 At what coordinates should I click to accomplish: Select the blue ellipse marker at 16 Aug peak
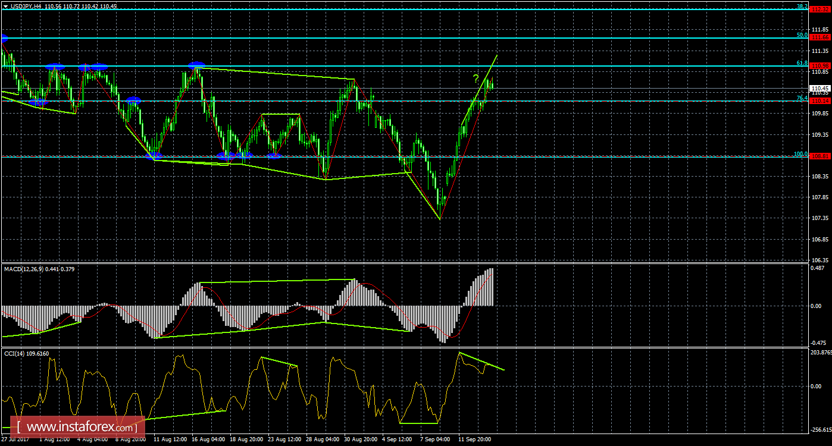point(196,65)
